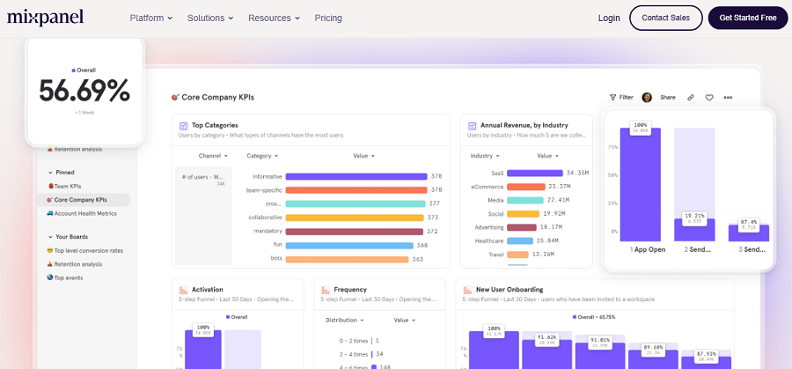This screenshot has height=369, width=792.
Task: Open the Value dropdown in Top Categories
Action: click(363, 156)
